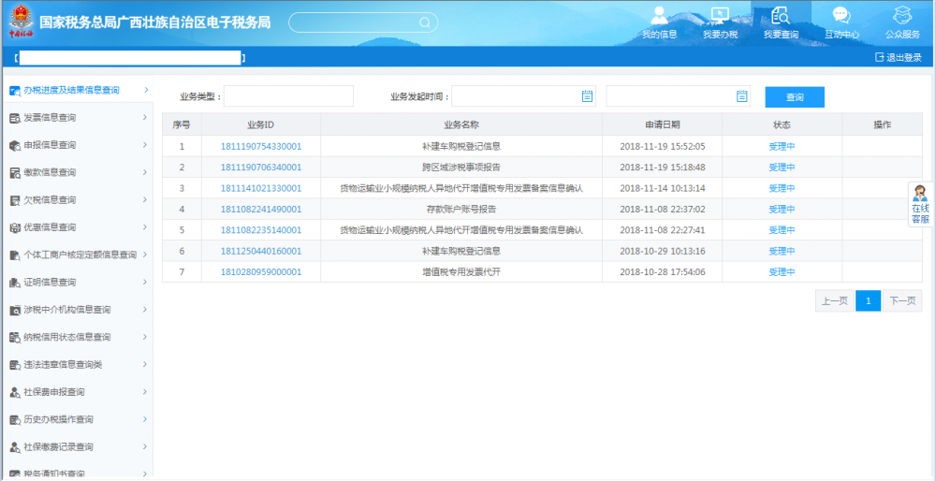Open calendar picker for end date
This screenshot has width=936, height=481.
tap(742, 96)
